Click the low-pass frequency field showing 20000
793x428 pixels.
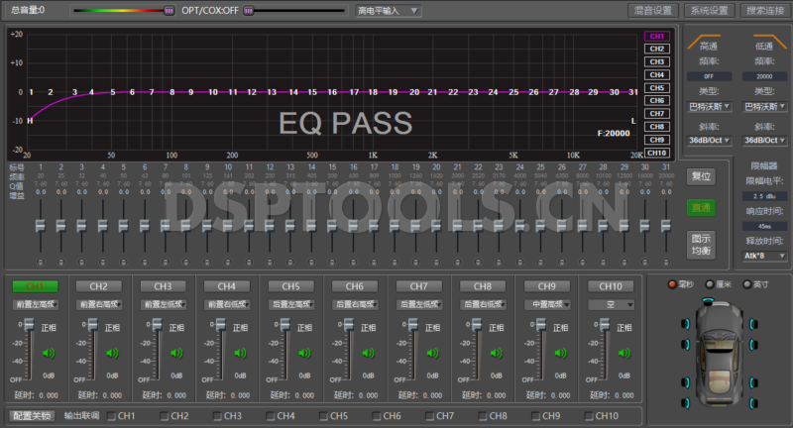(763, 74)
